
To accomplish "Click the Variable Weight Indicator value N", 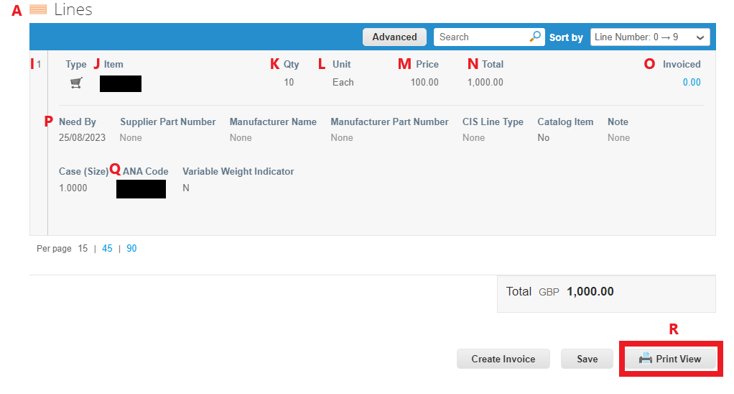I will (186, 188).
